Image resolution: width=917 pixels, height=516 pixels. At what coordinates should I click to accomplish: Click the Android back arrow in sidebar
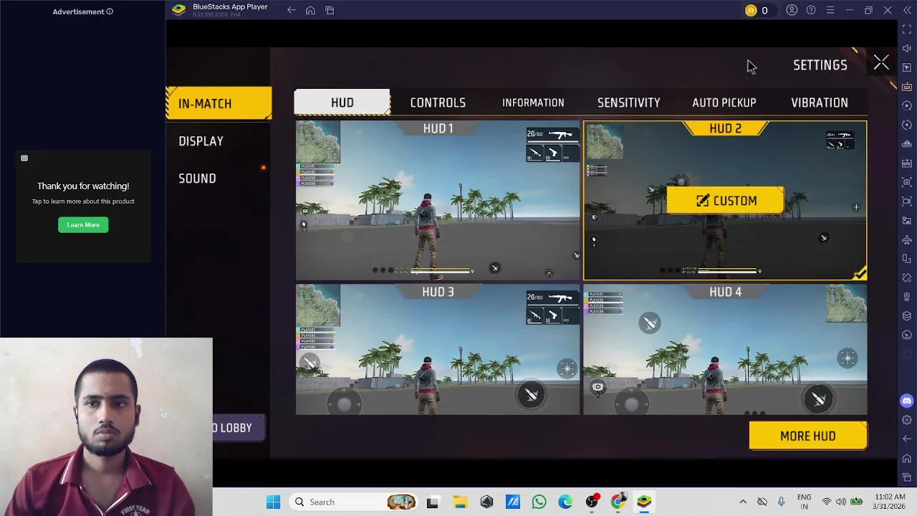pyautogui.click(x=907, y=439)
